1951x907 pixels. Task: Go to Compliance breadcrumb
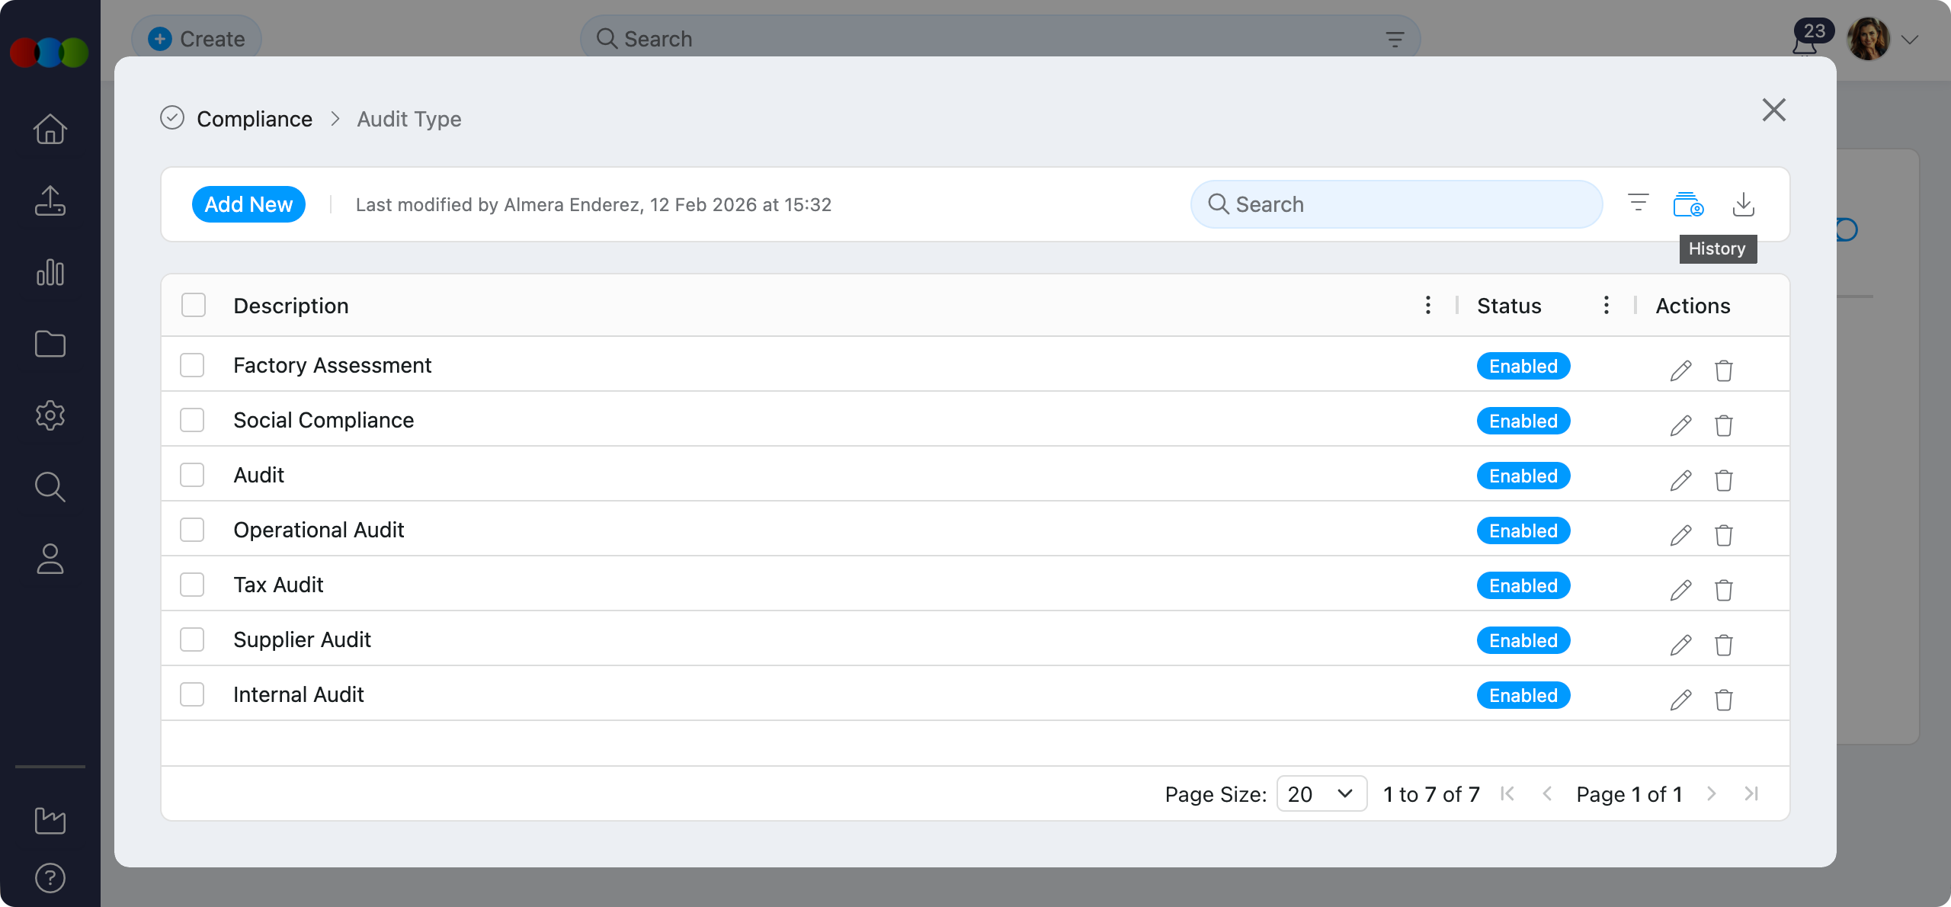point(255,119)
